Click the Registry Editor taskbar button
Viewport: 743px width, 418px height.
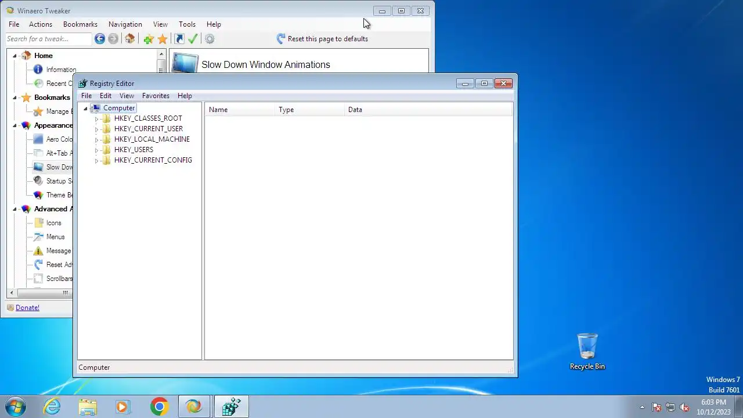pyautogui.click(x=231, y=407)
